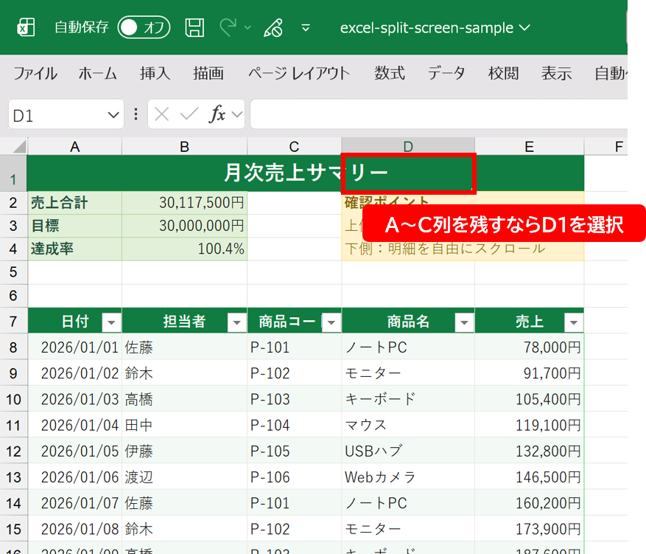Click the insert function fx icon
The height and width of the screenshot is (554, 646).
pos(217,114)
